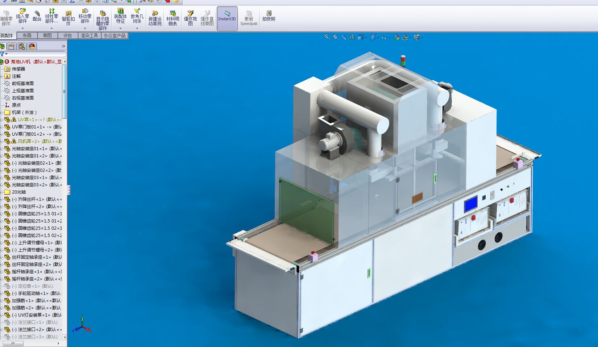The width and height of the screenshot is (598, 347).
Task: Click the feature tree filter funnel icon
Action: [x=2, y=54]
